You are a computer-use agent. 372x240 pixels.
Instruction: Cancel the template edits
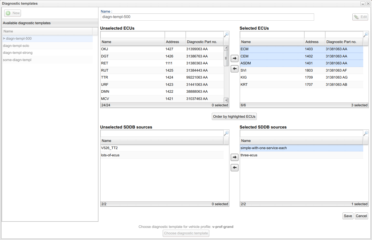point(361,216)
